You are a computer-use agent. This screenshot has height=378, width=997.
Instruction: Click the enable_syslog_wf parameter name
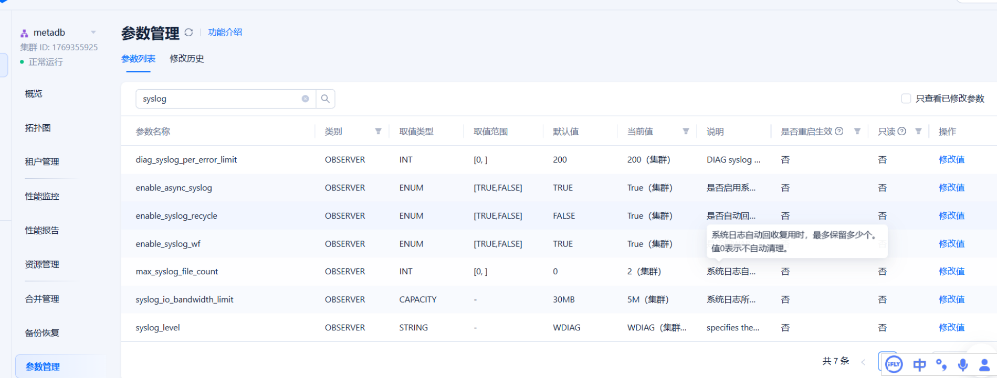coord(168,244)
